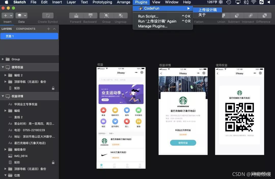Viewport: 275px width, 179px height.
Task: Click the Time Machine menu bar icon
Action: (228, 2)
